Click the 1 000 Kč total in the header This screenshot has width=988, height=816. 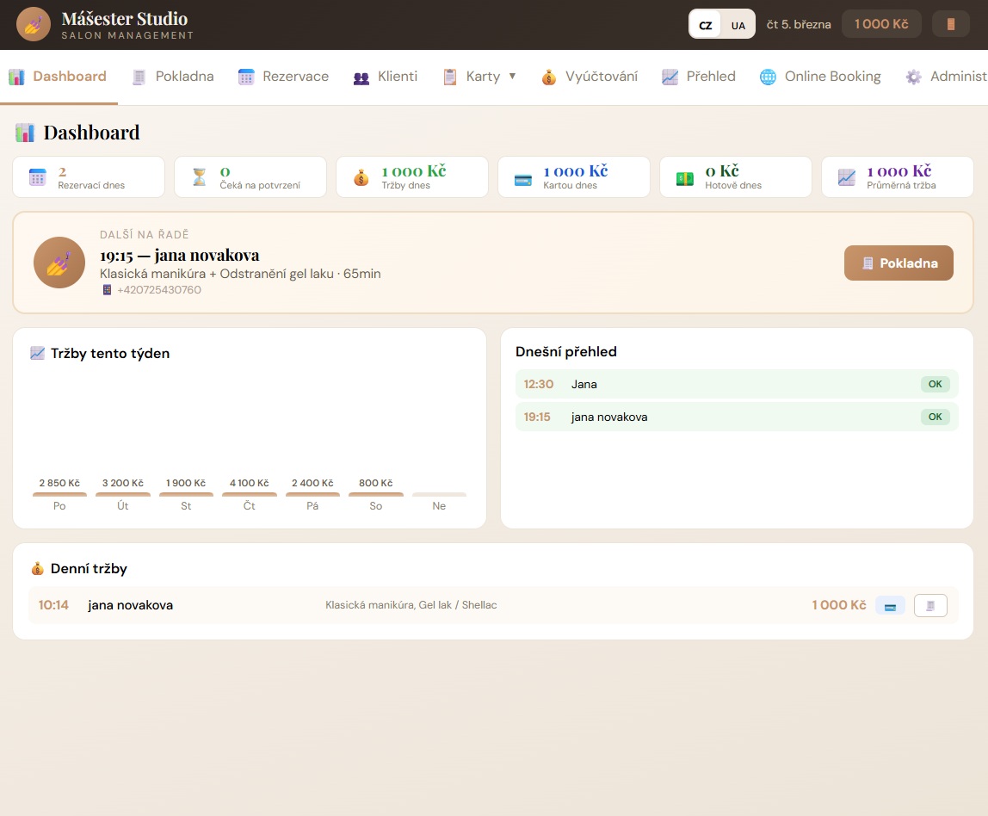881,24
